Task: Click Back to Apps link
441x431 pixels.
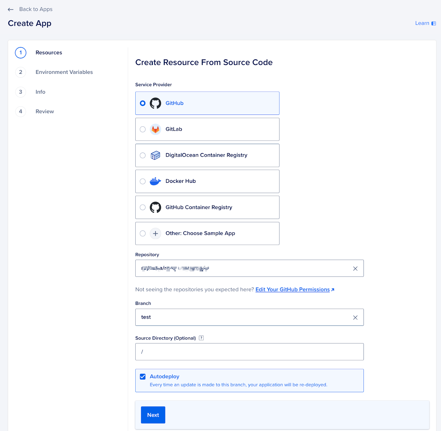Action: 36,9
